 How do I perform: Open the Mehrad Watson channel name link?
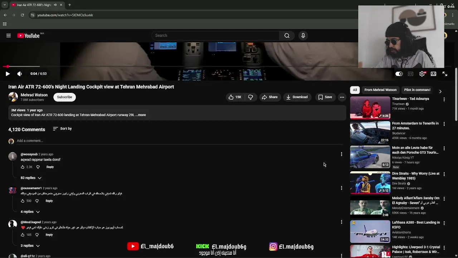point(34,95)
